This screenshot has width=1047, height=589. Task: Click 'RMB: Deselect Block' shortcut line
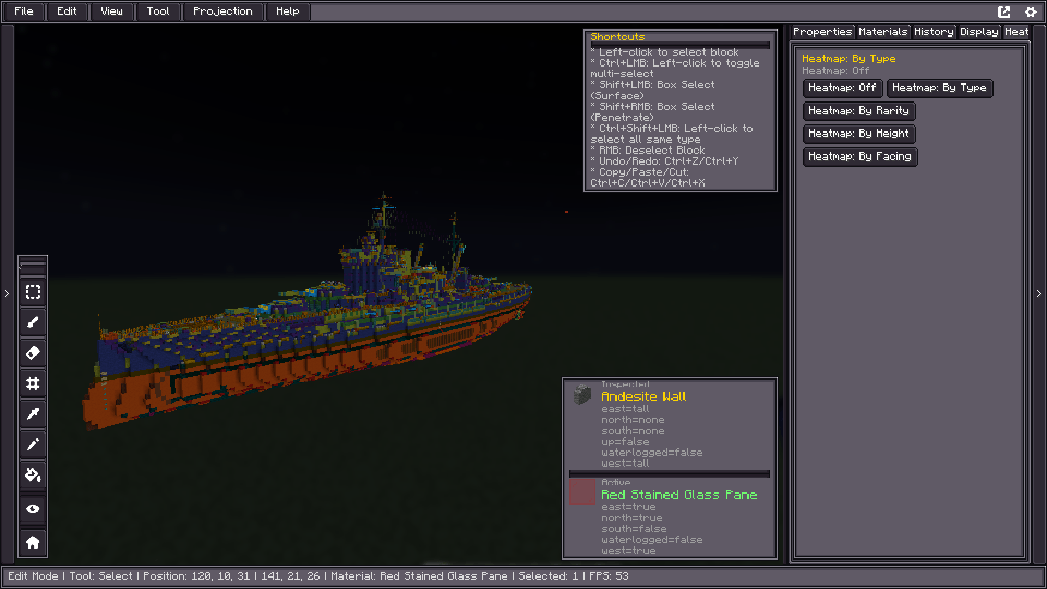tap(648, 151)
